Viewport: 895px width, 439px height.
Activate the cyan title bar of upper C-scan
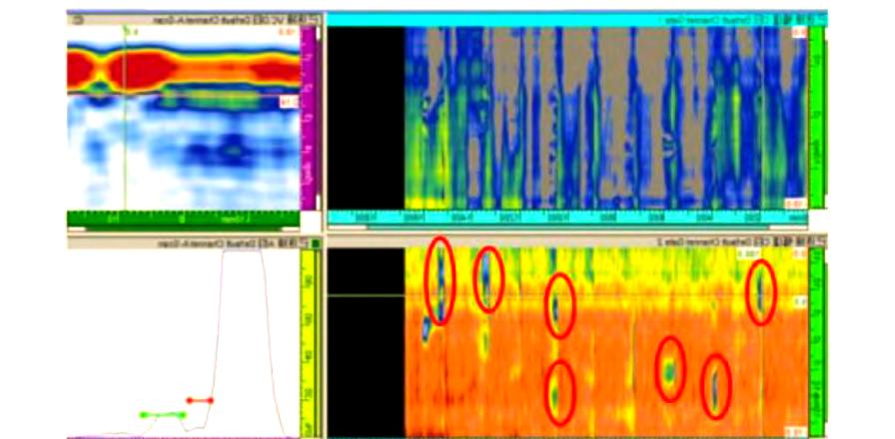point(576,19)
